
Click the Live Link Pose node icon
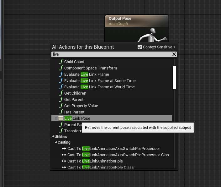pos(61,118)
